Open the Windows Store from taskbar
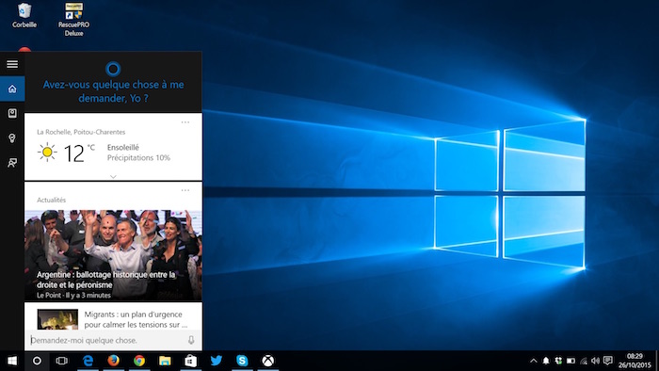The image size is (659, 371). (190, 361)
